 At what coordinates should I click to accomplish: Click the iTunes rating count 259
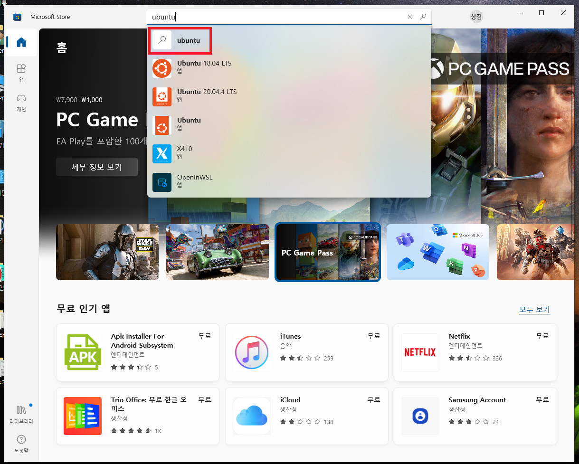click(x=329, y=358)
